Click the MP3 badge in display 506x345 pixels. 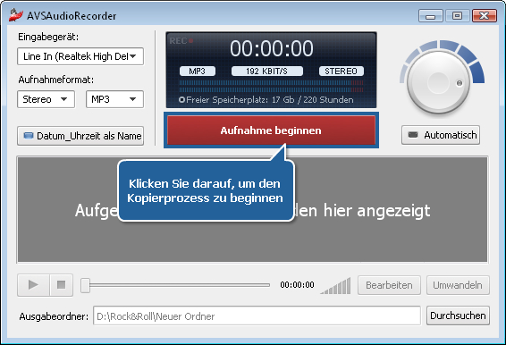[198, 71]
